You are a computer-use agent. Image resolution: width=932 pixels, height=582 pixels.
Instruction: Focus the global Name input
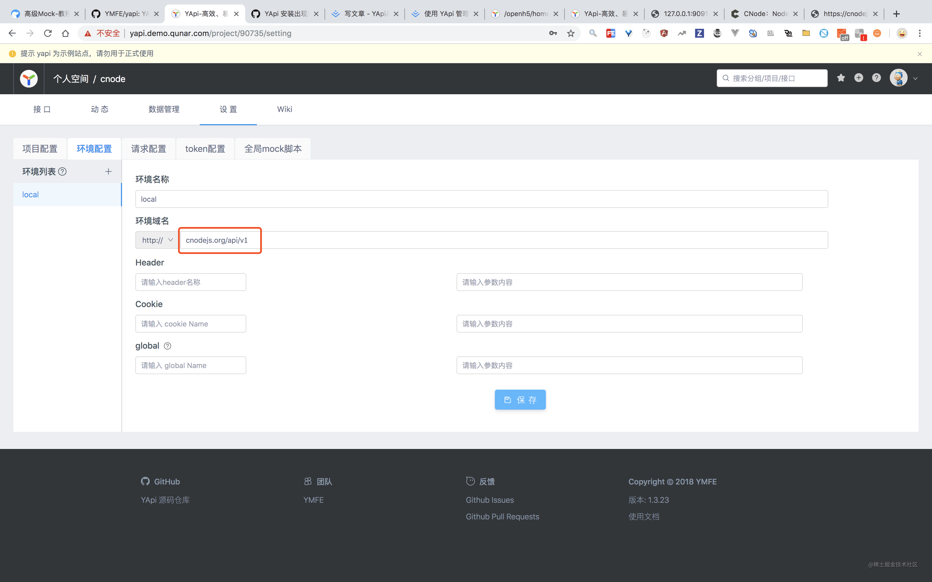191,365
